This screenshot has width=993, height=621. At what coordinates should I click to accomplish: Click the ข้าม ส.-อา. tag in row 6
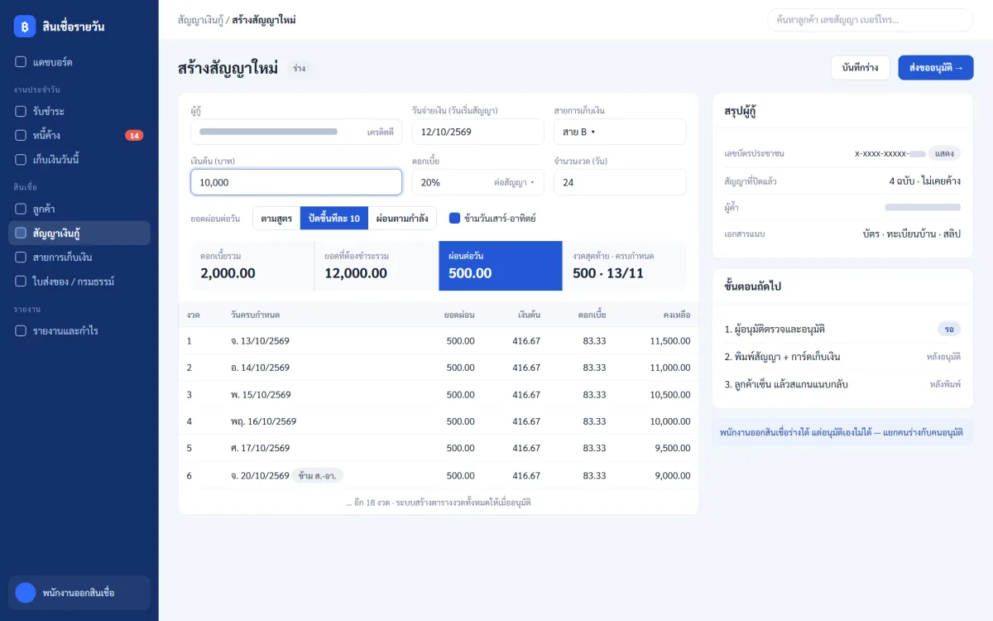[317, 475]
